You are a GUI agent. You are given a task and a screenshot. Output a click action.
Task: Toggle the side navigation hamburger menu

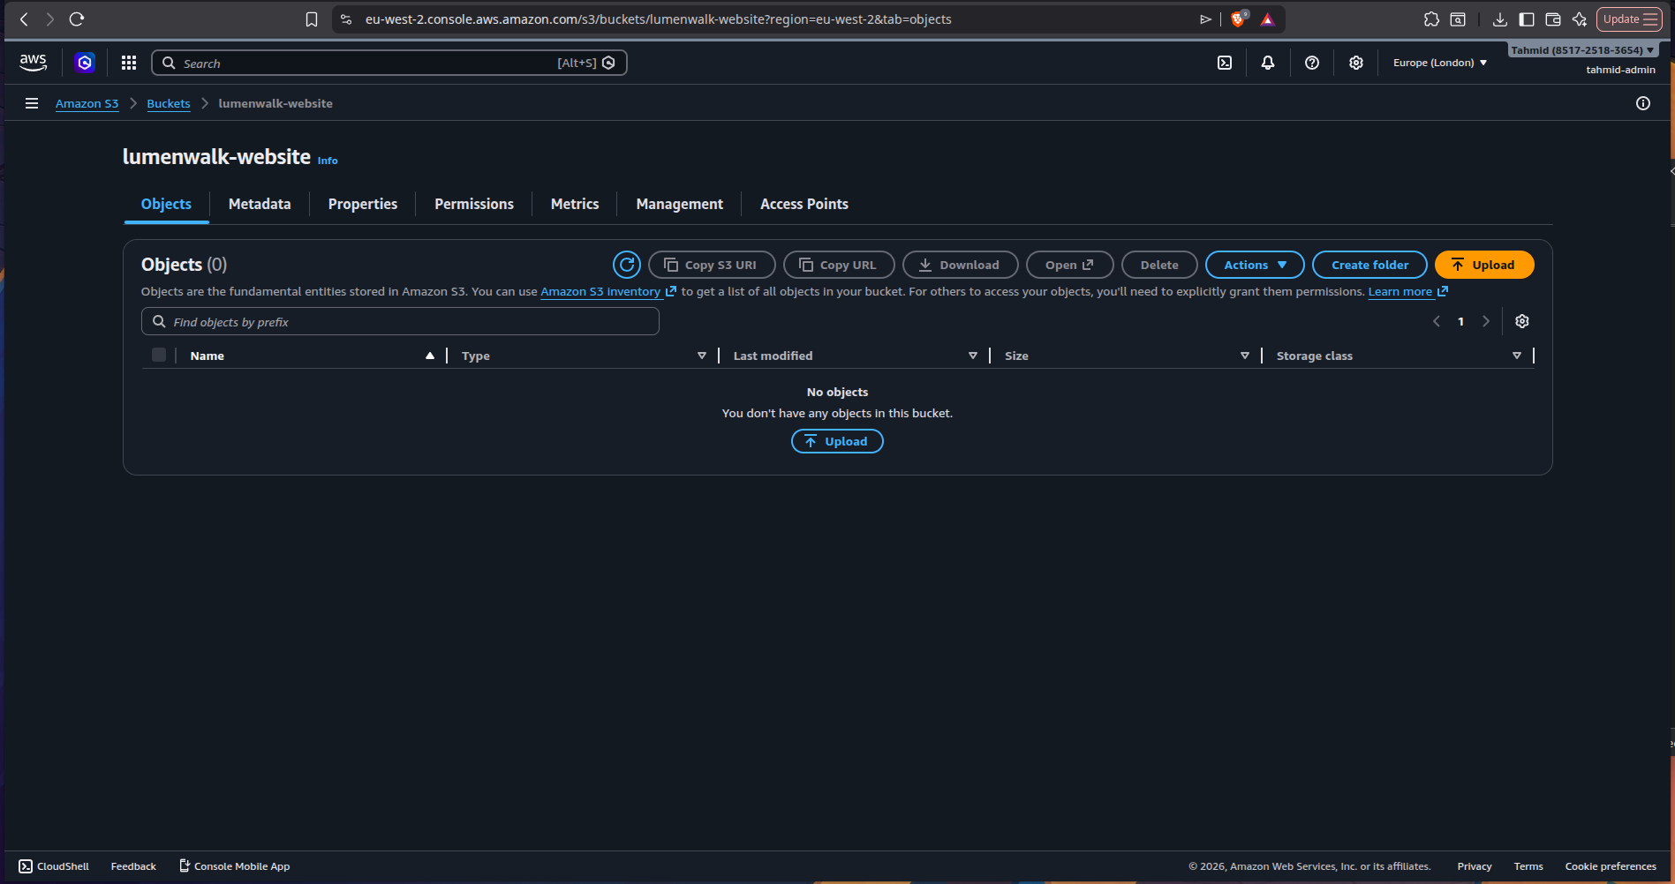tap(32, 103)
